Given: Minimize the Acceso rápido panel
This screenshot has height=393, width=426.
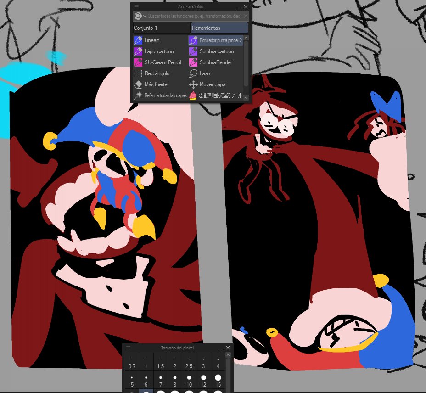Looking at the screenshot, I should (x=239, y=7).
